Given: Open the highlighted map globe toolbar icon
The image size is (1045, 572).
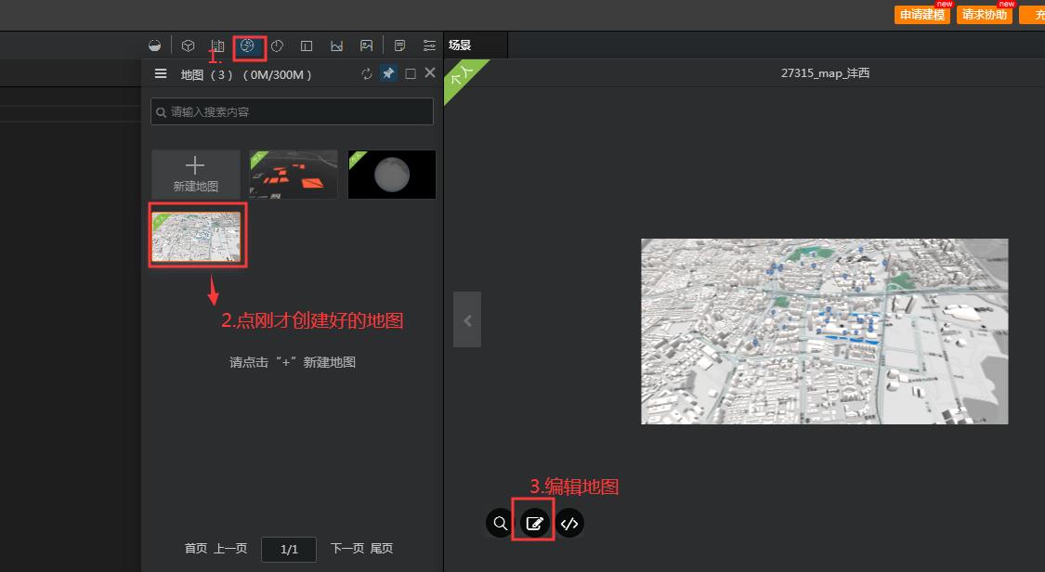Looking at the screenshot, I should pyautogui.click(x=249, y=45).
